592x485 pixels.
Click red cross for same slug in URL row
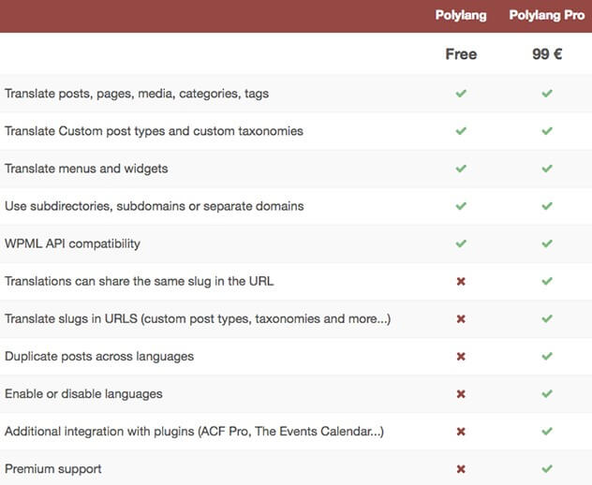point(461,282)
